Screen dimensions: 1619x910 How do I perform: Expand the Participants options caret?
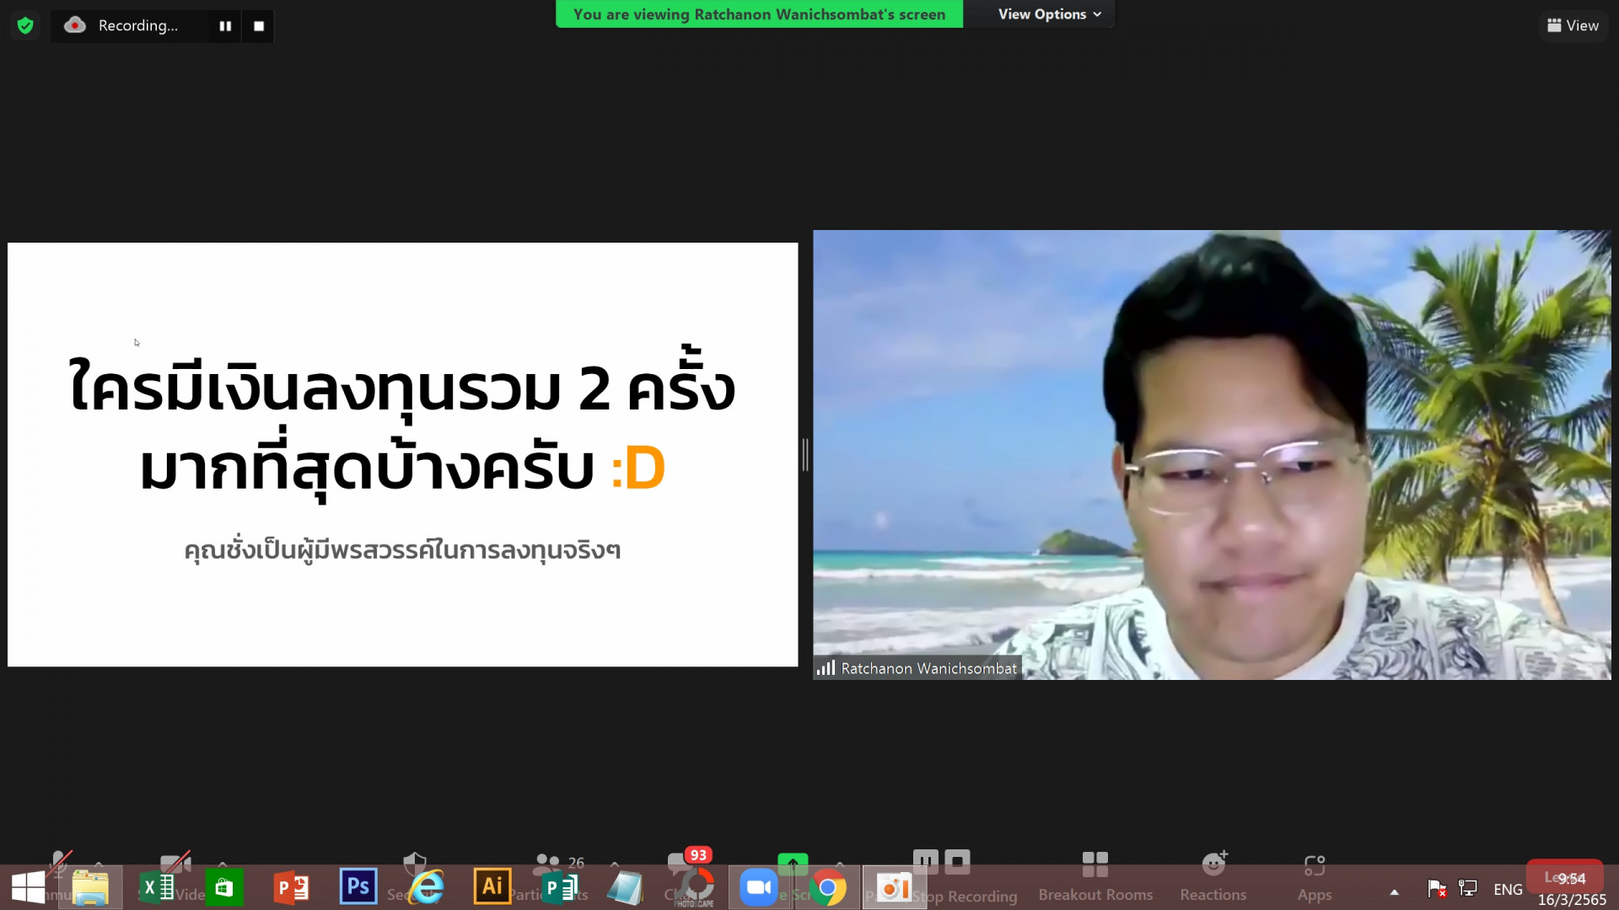click(x=615, y=864)
